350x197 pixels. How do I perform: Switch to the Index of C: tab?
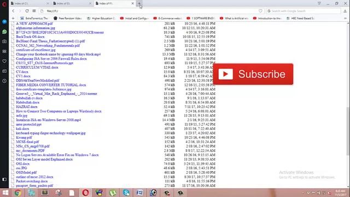point(30,3)
